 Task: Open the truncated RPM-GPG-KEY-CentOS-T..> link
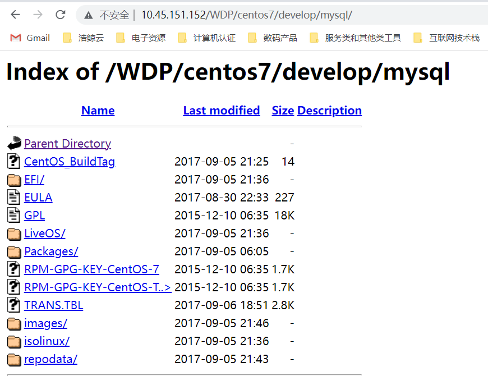coord(98,287)
